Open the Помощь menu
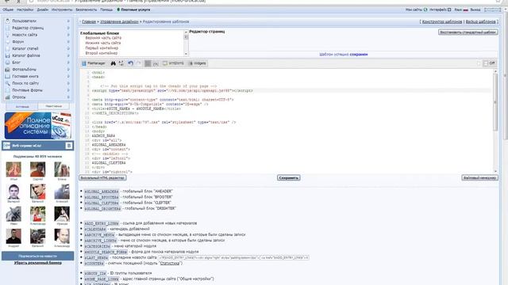The width and height of the screenshot is (508, 285). pyautogui.click(x=106, y=9)
